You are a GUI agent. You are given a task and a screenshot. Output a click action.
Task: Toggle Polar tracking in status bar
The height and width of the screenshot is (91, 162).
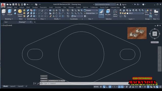(x=110, y=87)
